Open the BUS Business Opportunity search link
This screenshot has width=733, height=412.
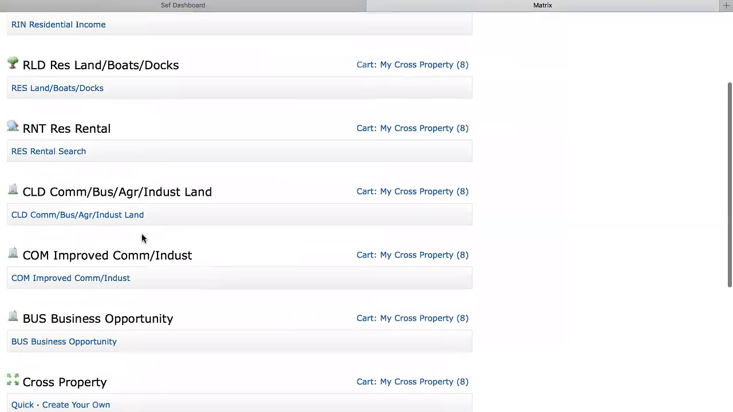pos(64,342)
